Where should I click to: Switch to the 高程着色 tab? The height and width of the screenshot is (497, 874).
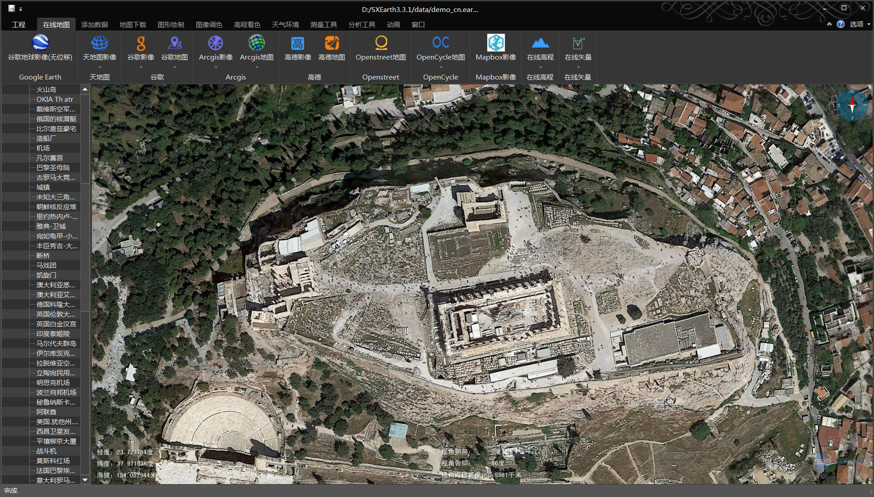247,24
